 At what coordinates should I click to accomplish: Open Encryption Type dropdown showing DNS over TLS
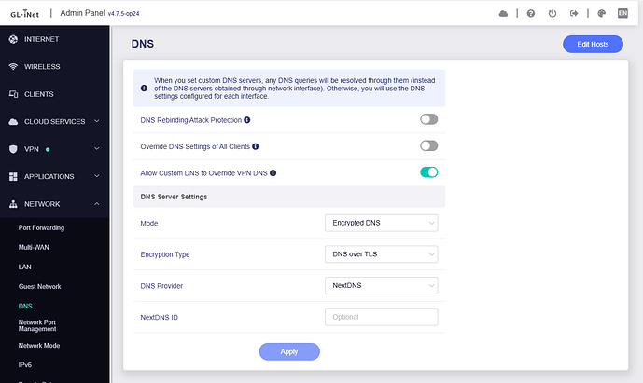(x=382, y=254)
